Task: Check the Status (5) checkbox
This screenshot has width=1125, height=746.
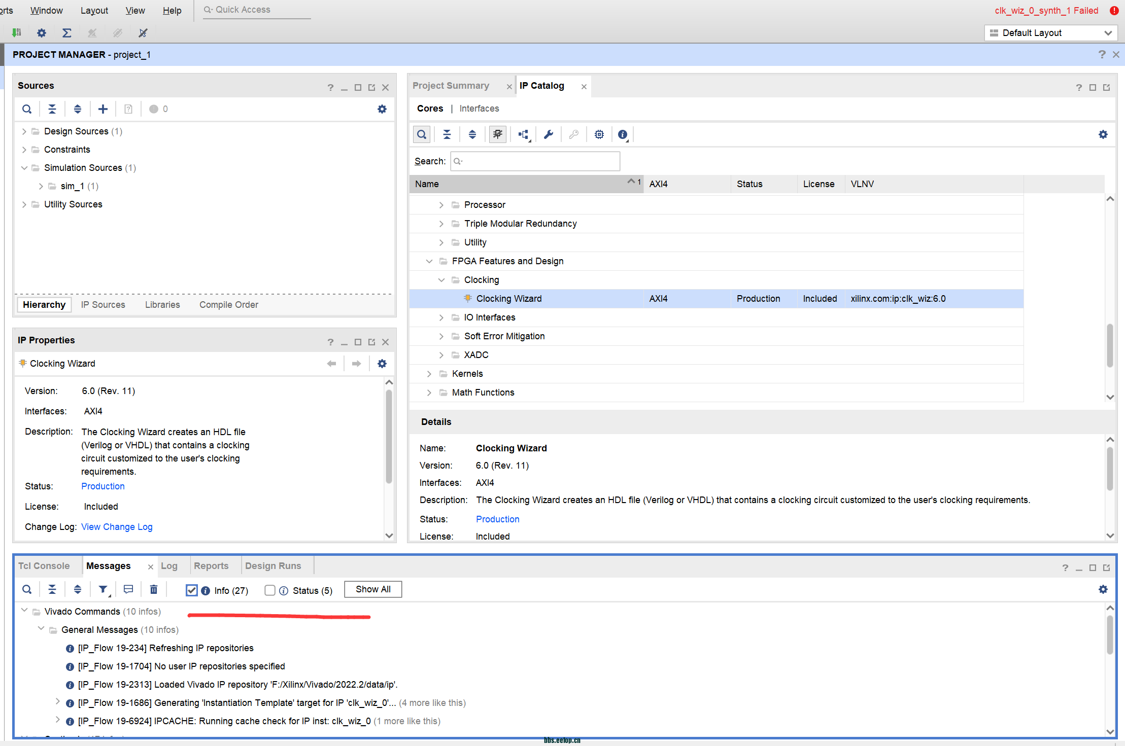Action: click(x=270, y=590)
